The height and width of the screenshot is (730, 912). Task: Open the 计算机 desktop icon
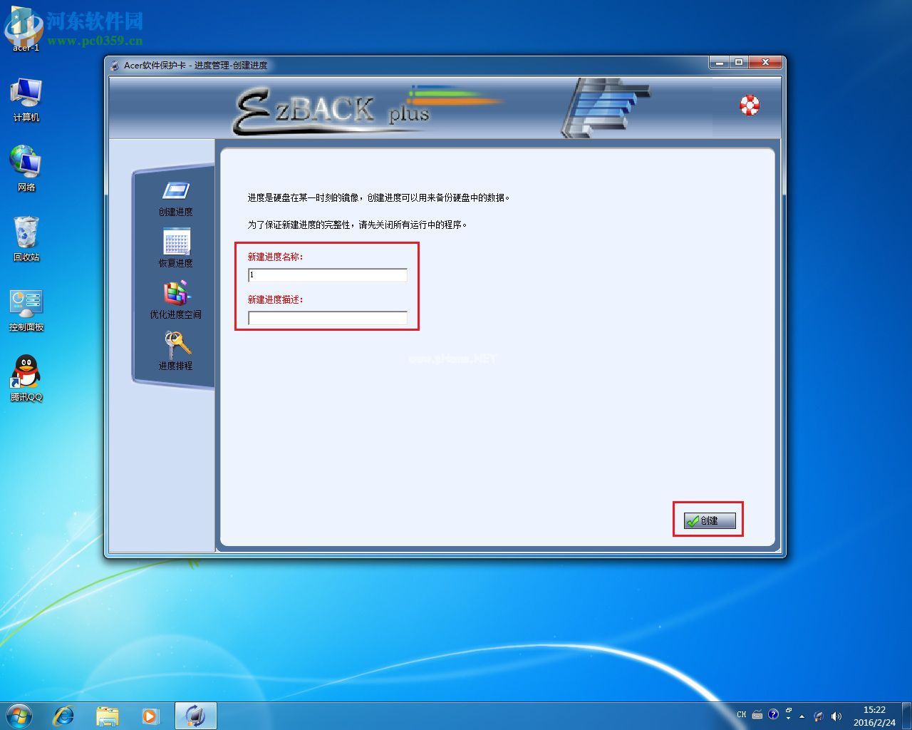26,94
